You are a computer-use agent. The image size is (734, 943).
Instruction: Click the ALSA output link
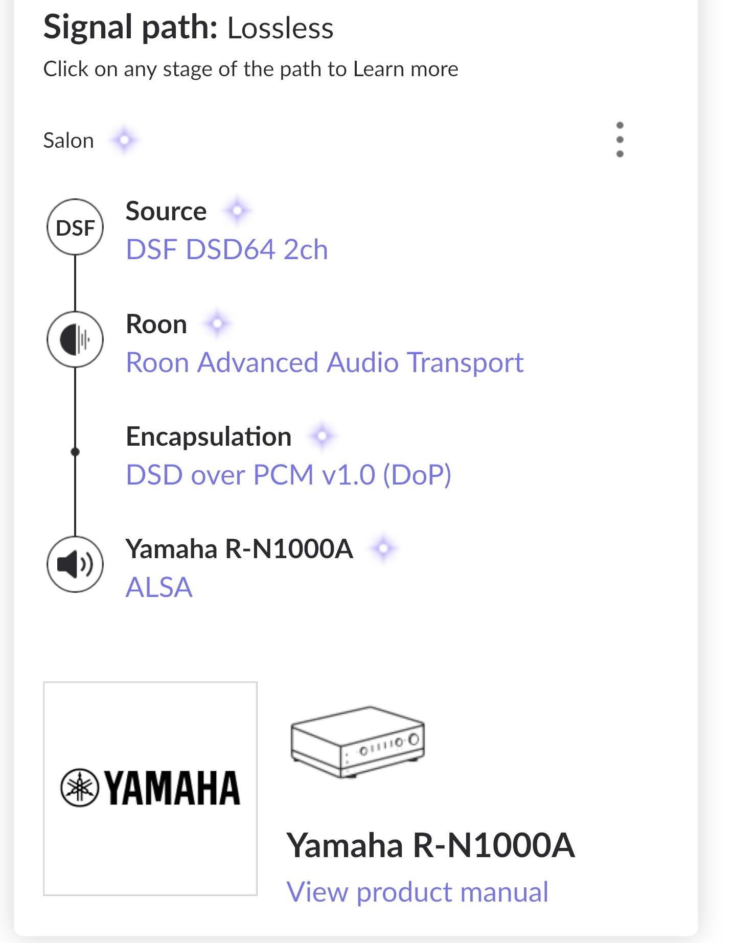[159, 587]
